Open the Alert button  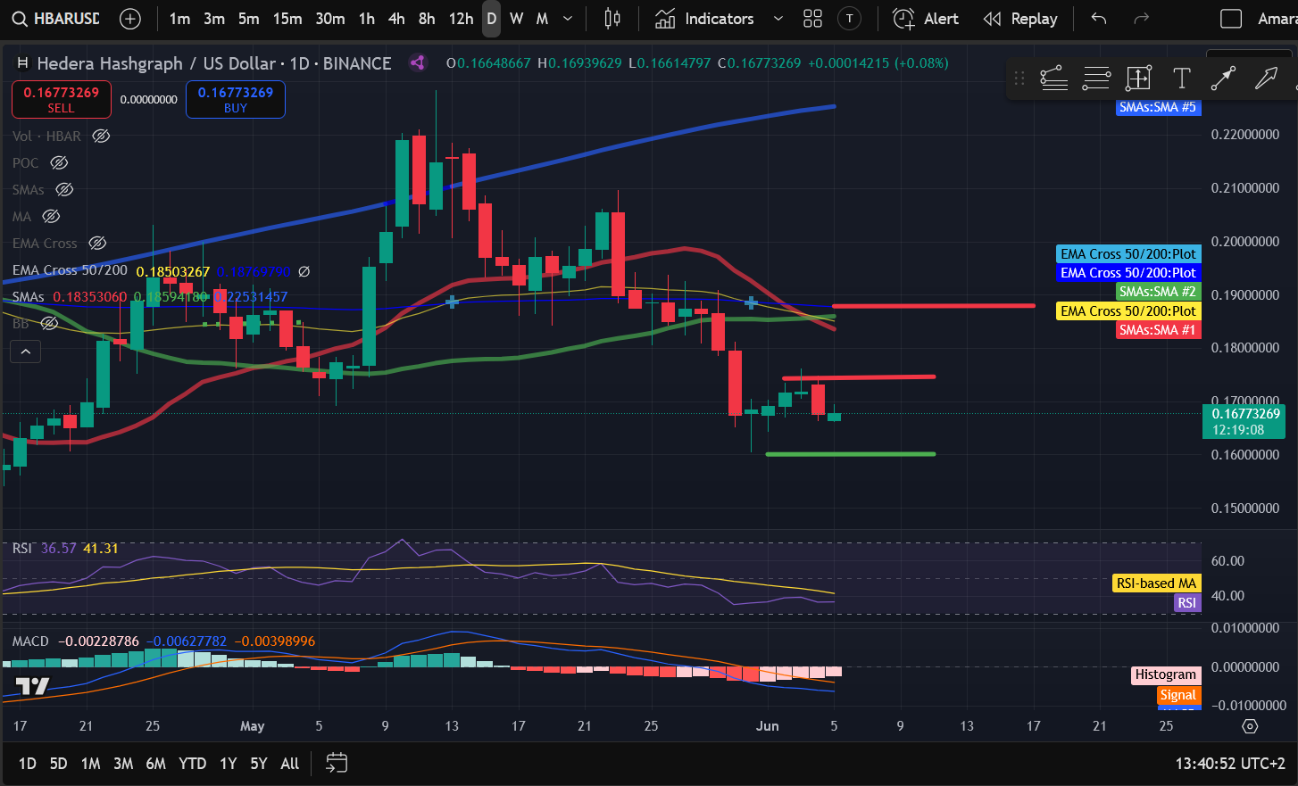point(926,19)
